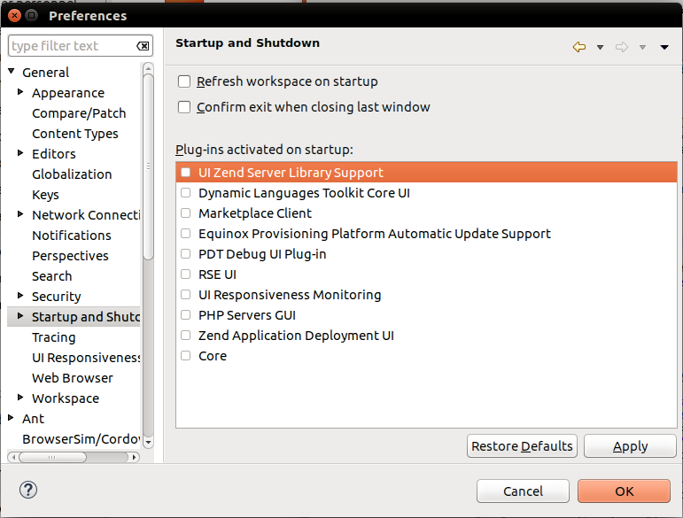Open the Web Browser preference page

click(73, 378)
